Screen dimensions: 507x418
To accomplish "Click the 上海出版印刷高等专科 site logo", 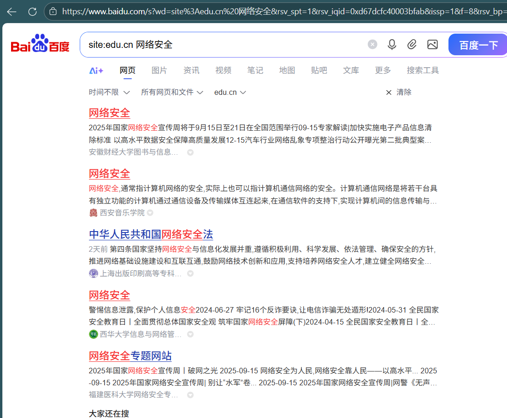I will tap(94, 273).
